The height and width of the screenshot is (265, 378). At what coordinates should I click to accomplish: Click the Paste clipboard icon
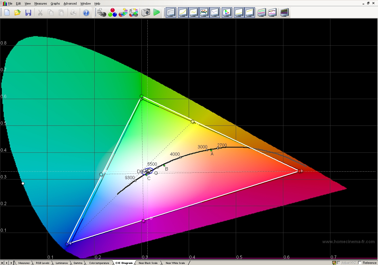point(61,13)
